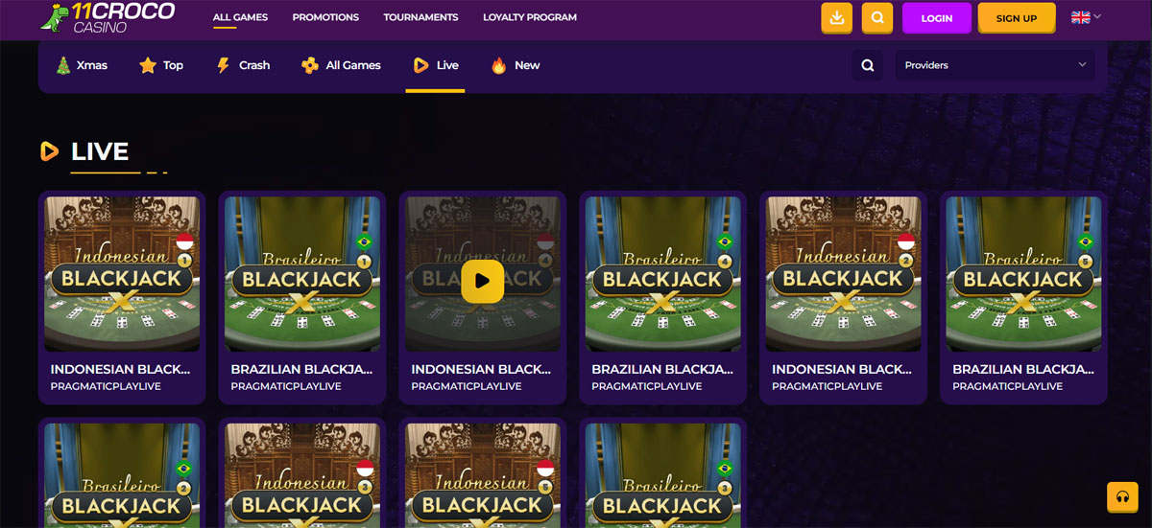Open the Loyalty Program page
1152x528 pixels.
tap(530, 17)
